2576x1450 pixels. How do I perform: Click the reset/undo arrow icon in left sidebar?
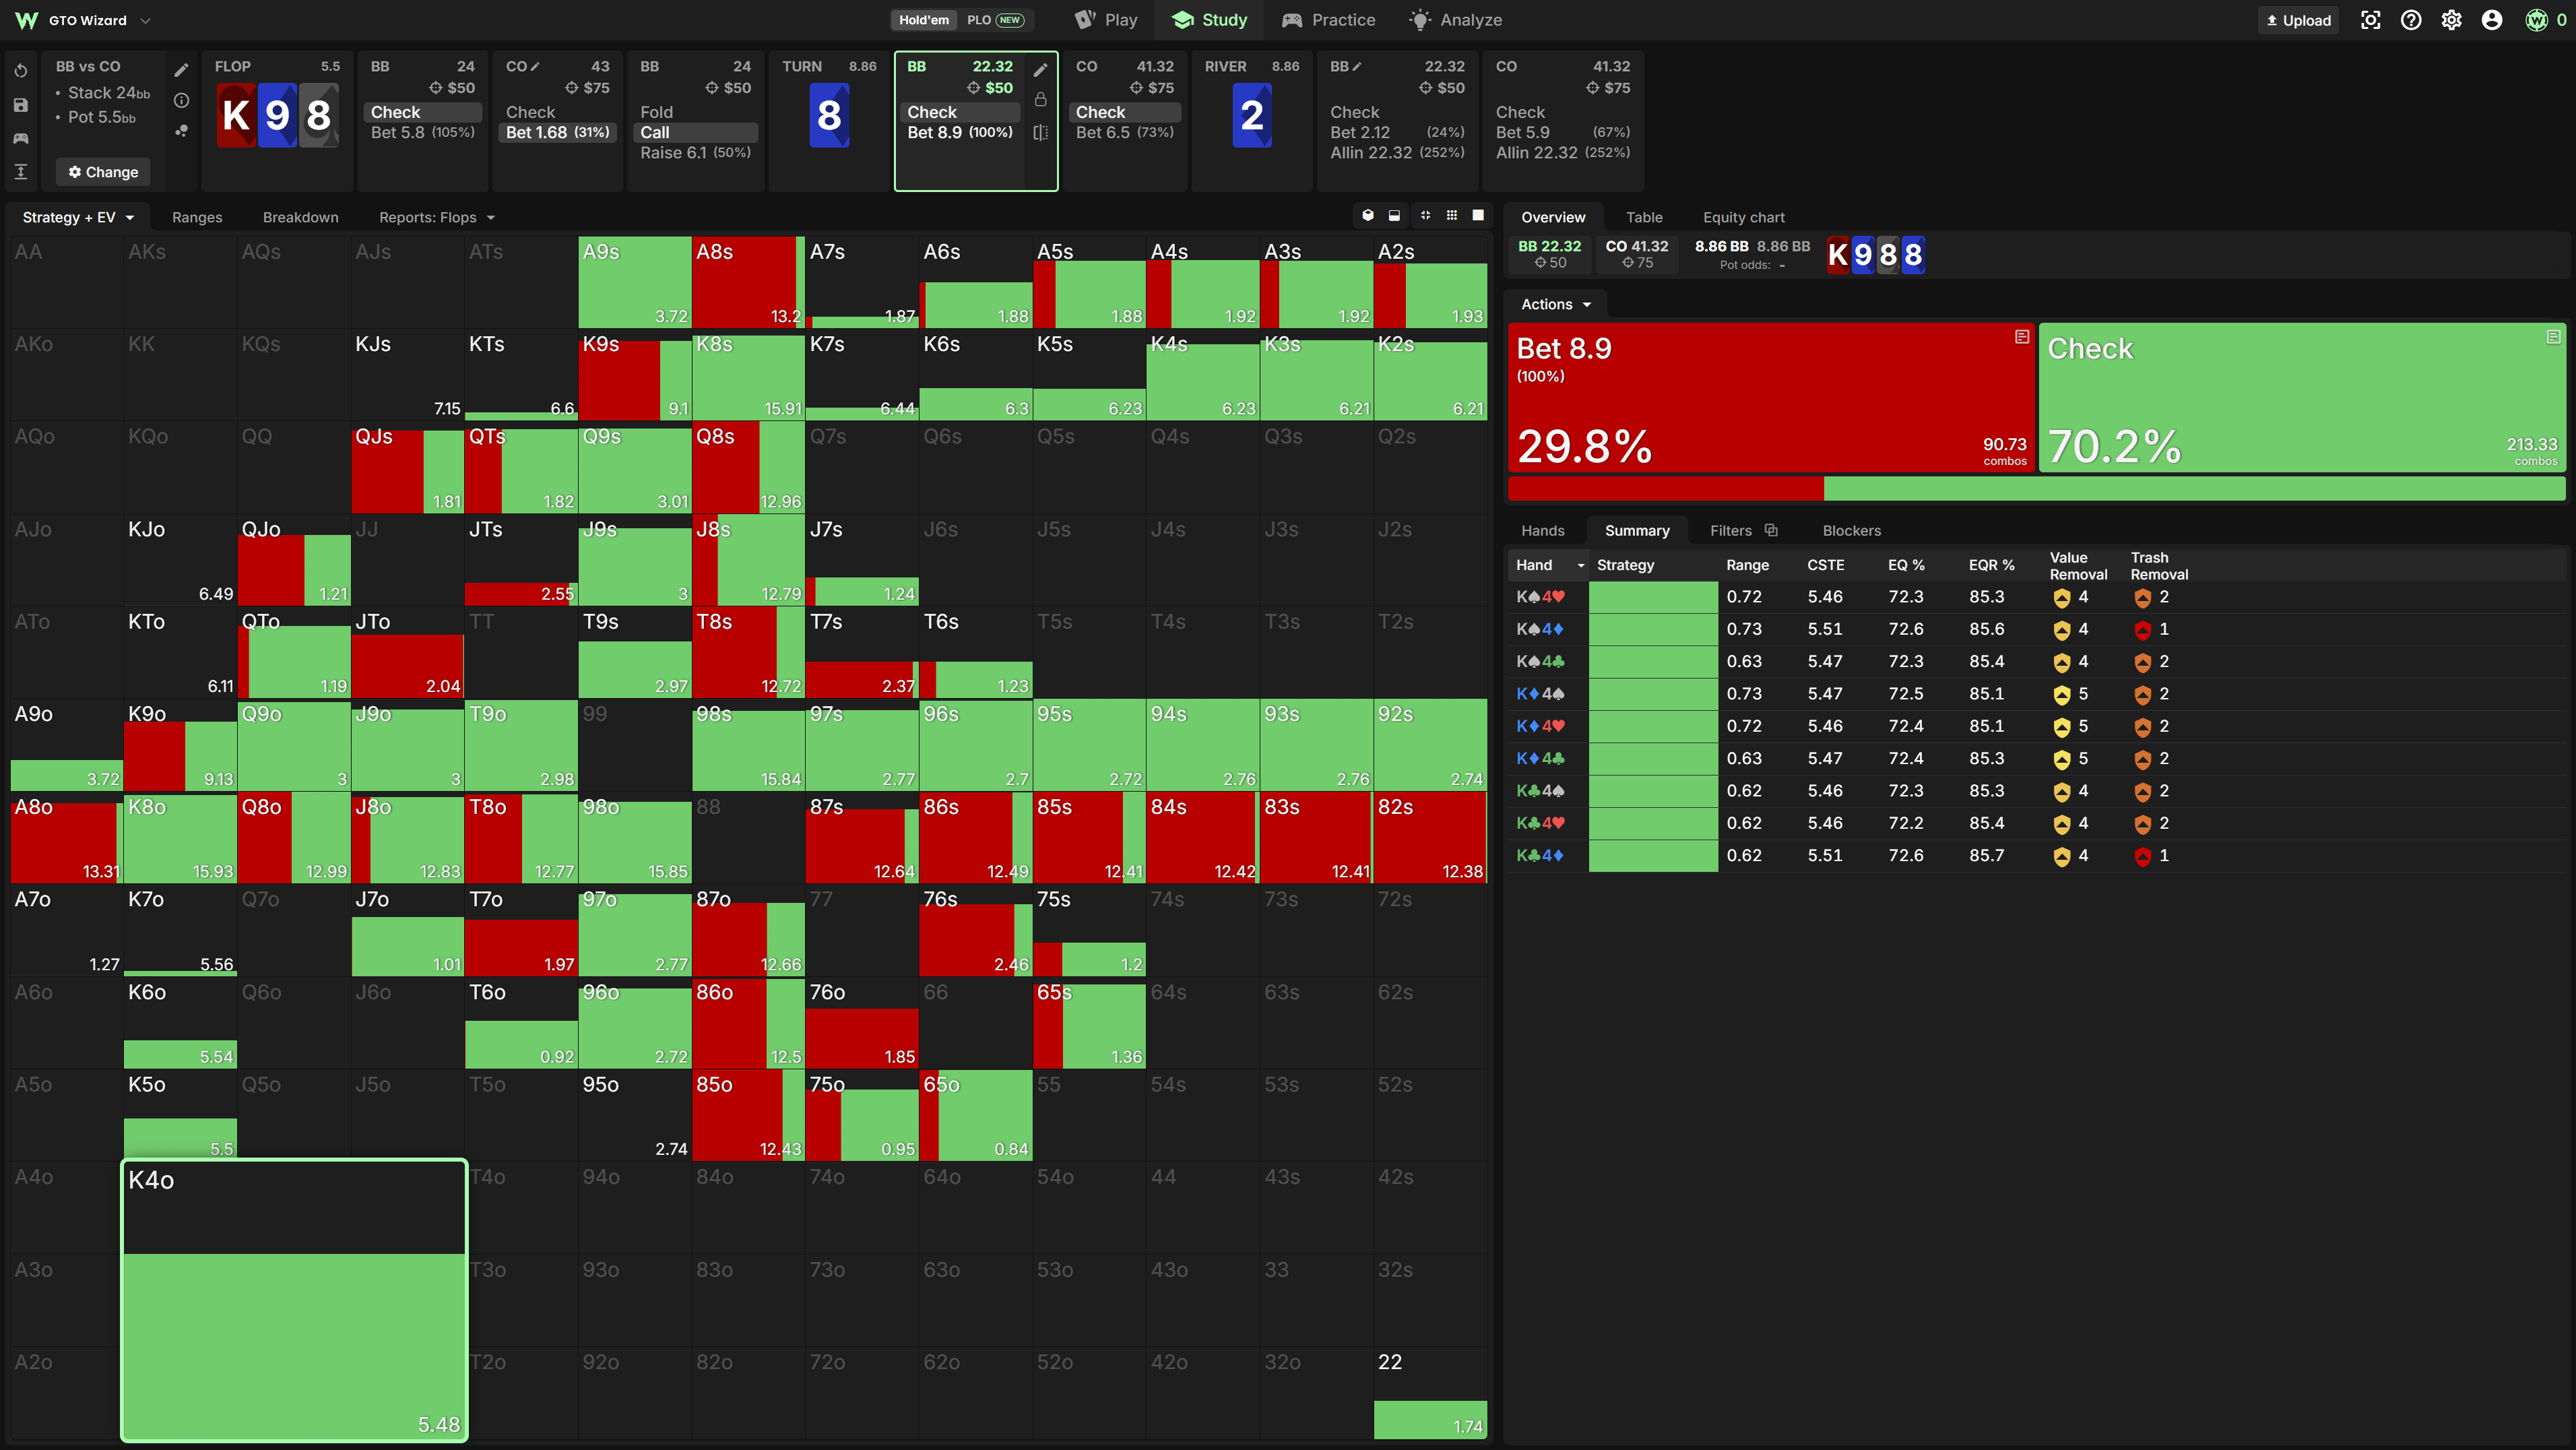(x=21, y=71)
